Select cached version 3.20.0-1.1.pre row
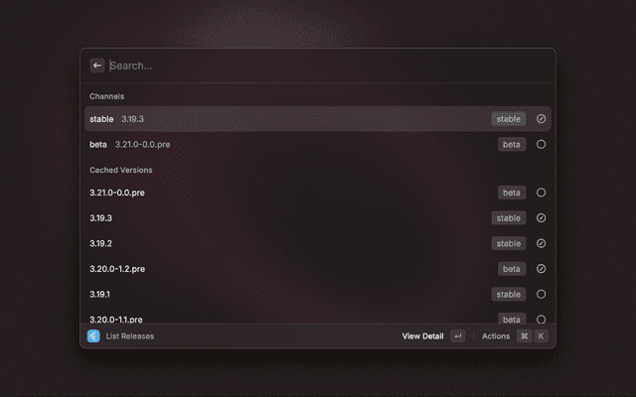This screenshot has height=397, width=636. click(318, 318)
